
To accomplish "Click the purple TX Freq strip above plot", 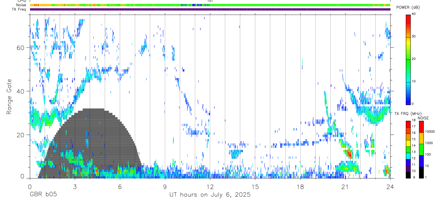I will pos(210,9).
